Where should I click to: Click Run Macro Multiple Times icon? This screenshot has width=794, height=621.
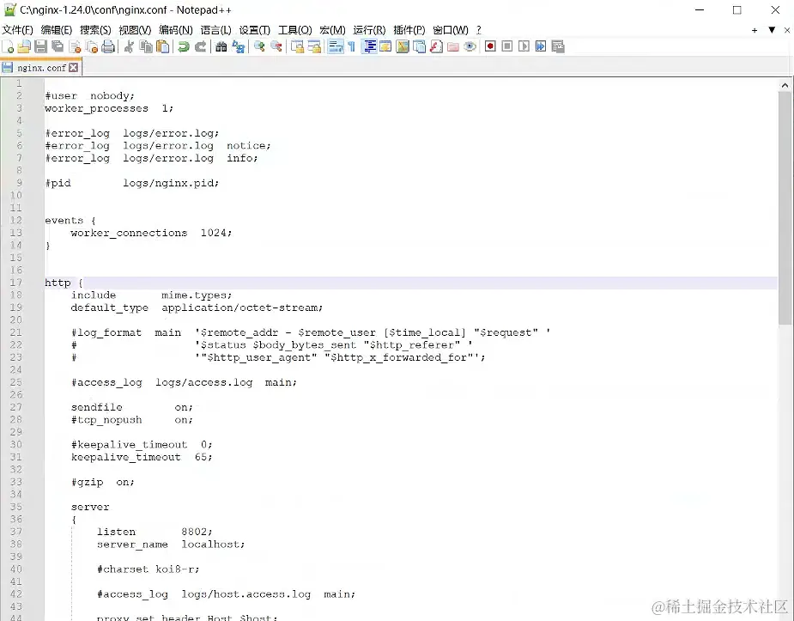541,46
